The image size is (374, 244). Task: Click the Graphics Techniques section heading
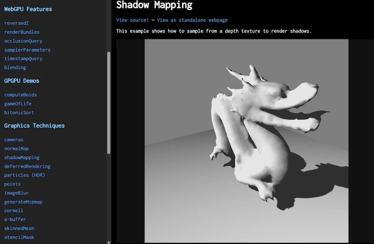coord(34,125)
